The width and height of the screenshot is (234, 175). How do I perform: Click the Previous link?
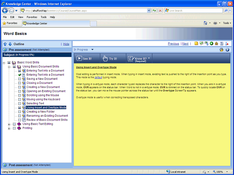tap(173, 44)
